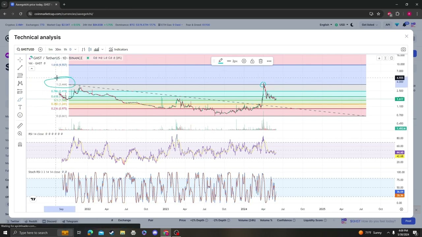Open Chrome extensions puzzle icon
The image size is (422, 237).
tap(397, 14)
